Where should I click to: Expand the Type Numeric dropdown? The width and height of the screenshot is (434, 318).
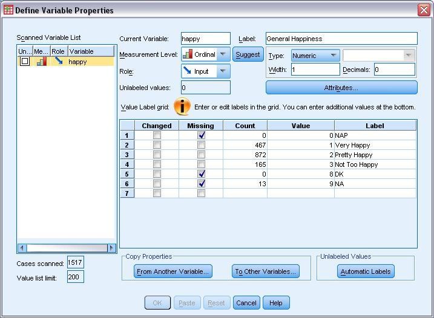[x=334, y=56]
